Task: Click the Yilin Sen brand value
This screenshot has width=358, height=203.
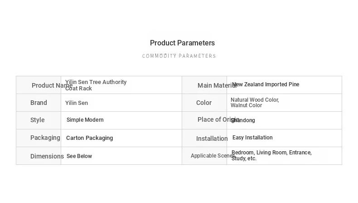Action: (x=77, y=103)
